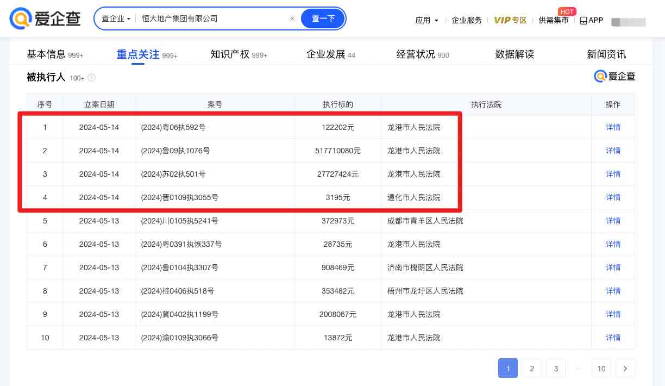Screen dimensions: 665x386
Task: Select the amount 372973元
Action: (338, 221)
